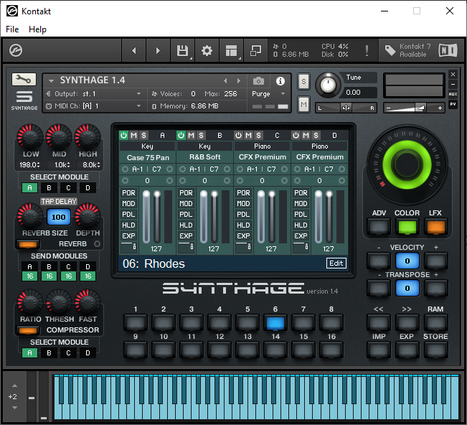The width and height of the screenshot is (467, 425).
Task: Solo the instrument with S button
Action: tap(303, 81)
